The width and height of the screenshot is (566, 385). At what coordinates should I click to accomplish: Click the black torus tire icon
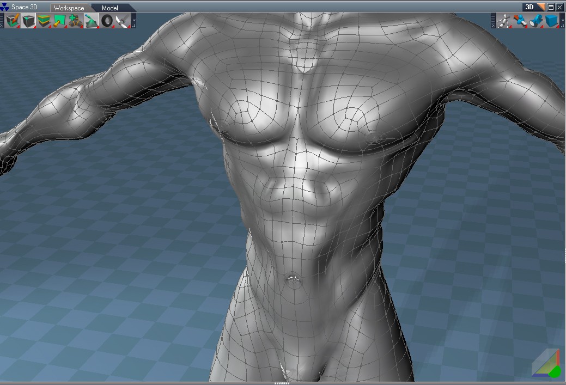coord(107,21)
